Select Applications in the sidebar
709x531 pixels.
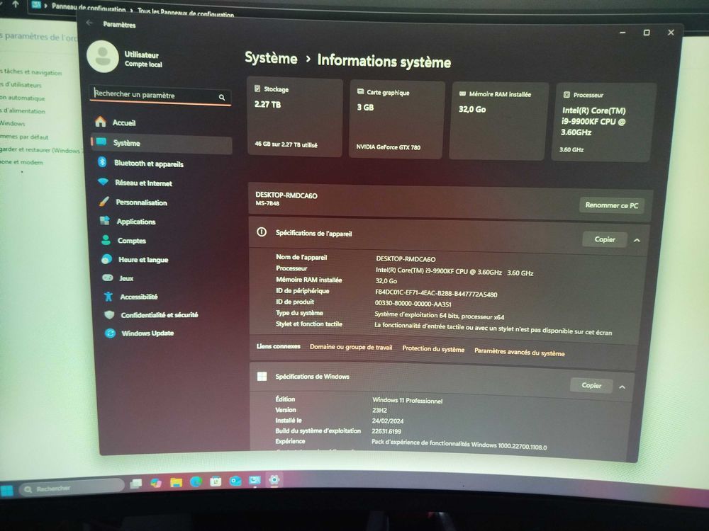[x=135, y=222]
